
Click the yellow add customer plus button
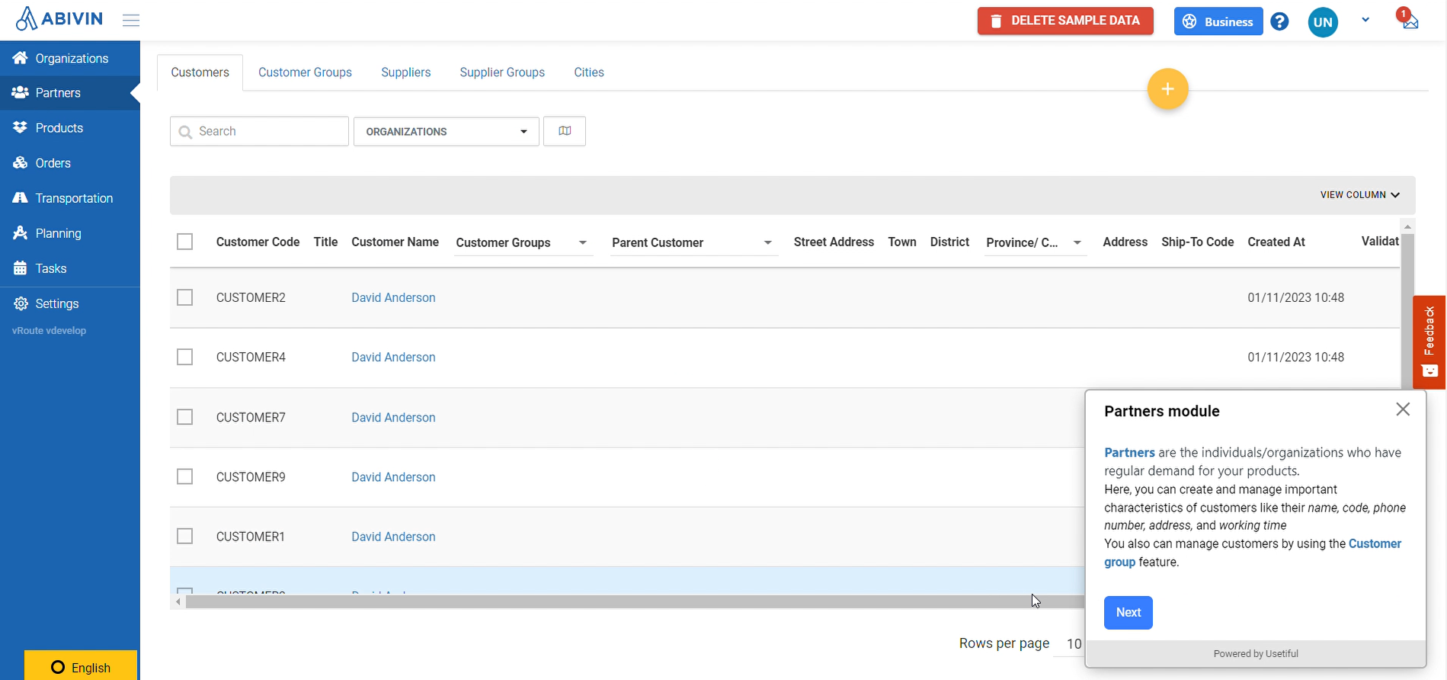coord(1167,89)
